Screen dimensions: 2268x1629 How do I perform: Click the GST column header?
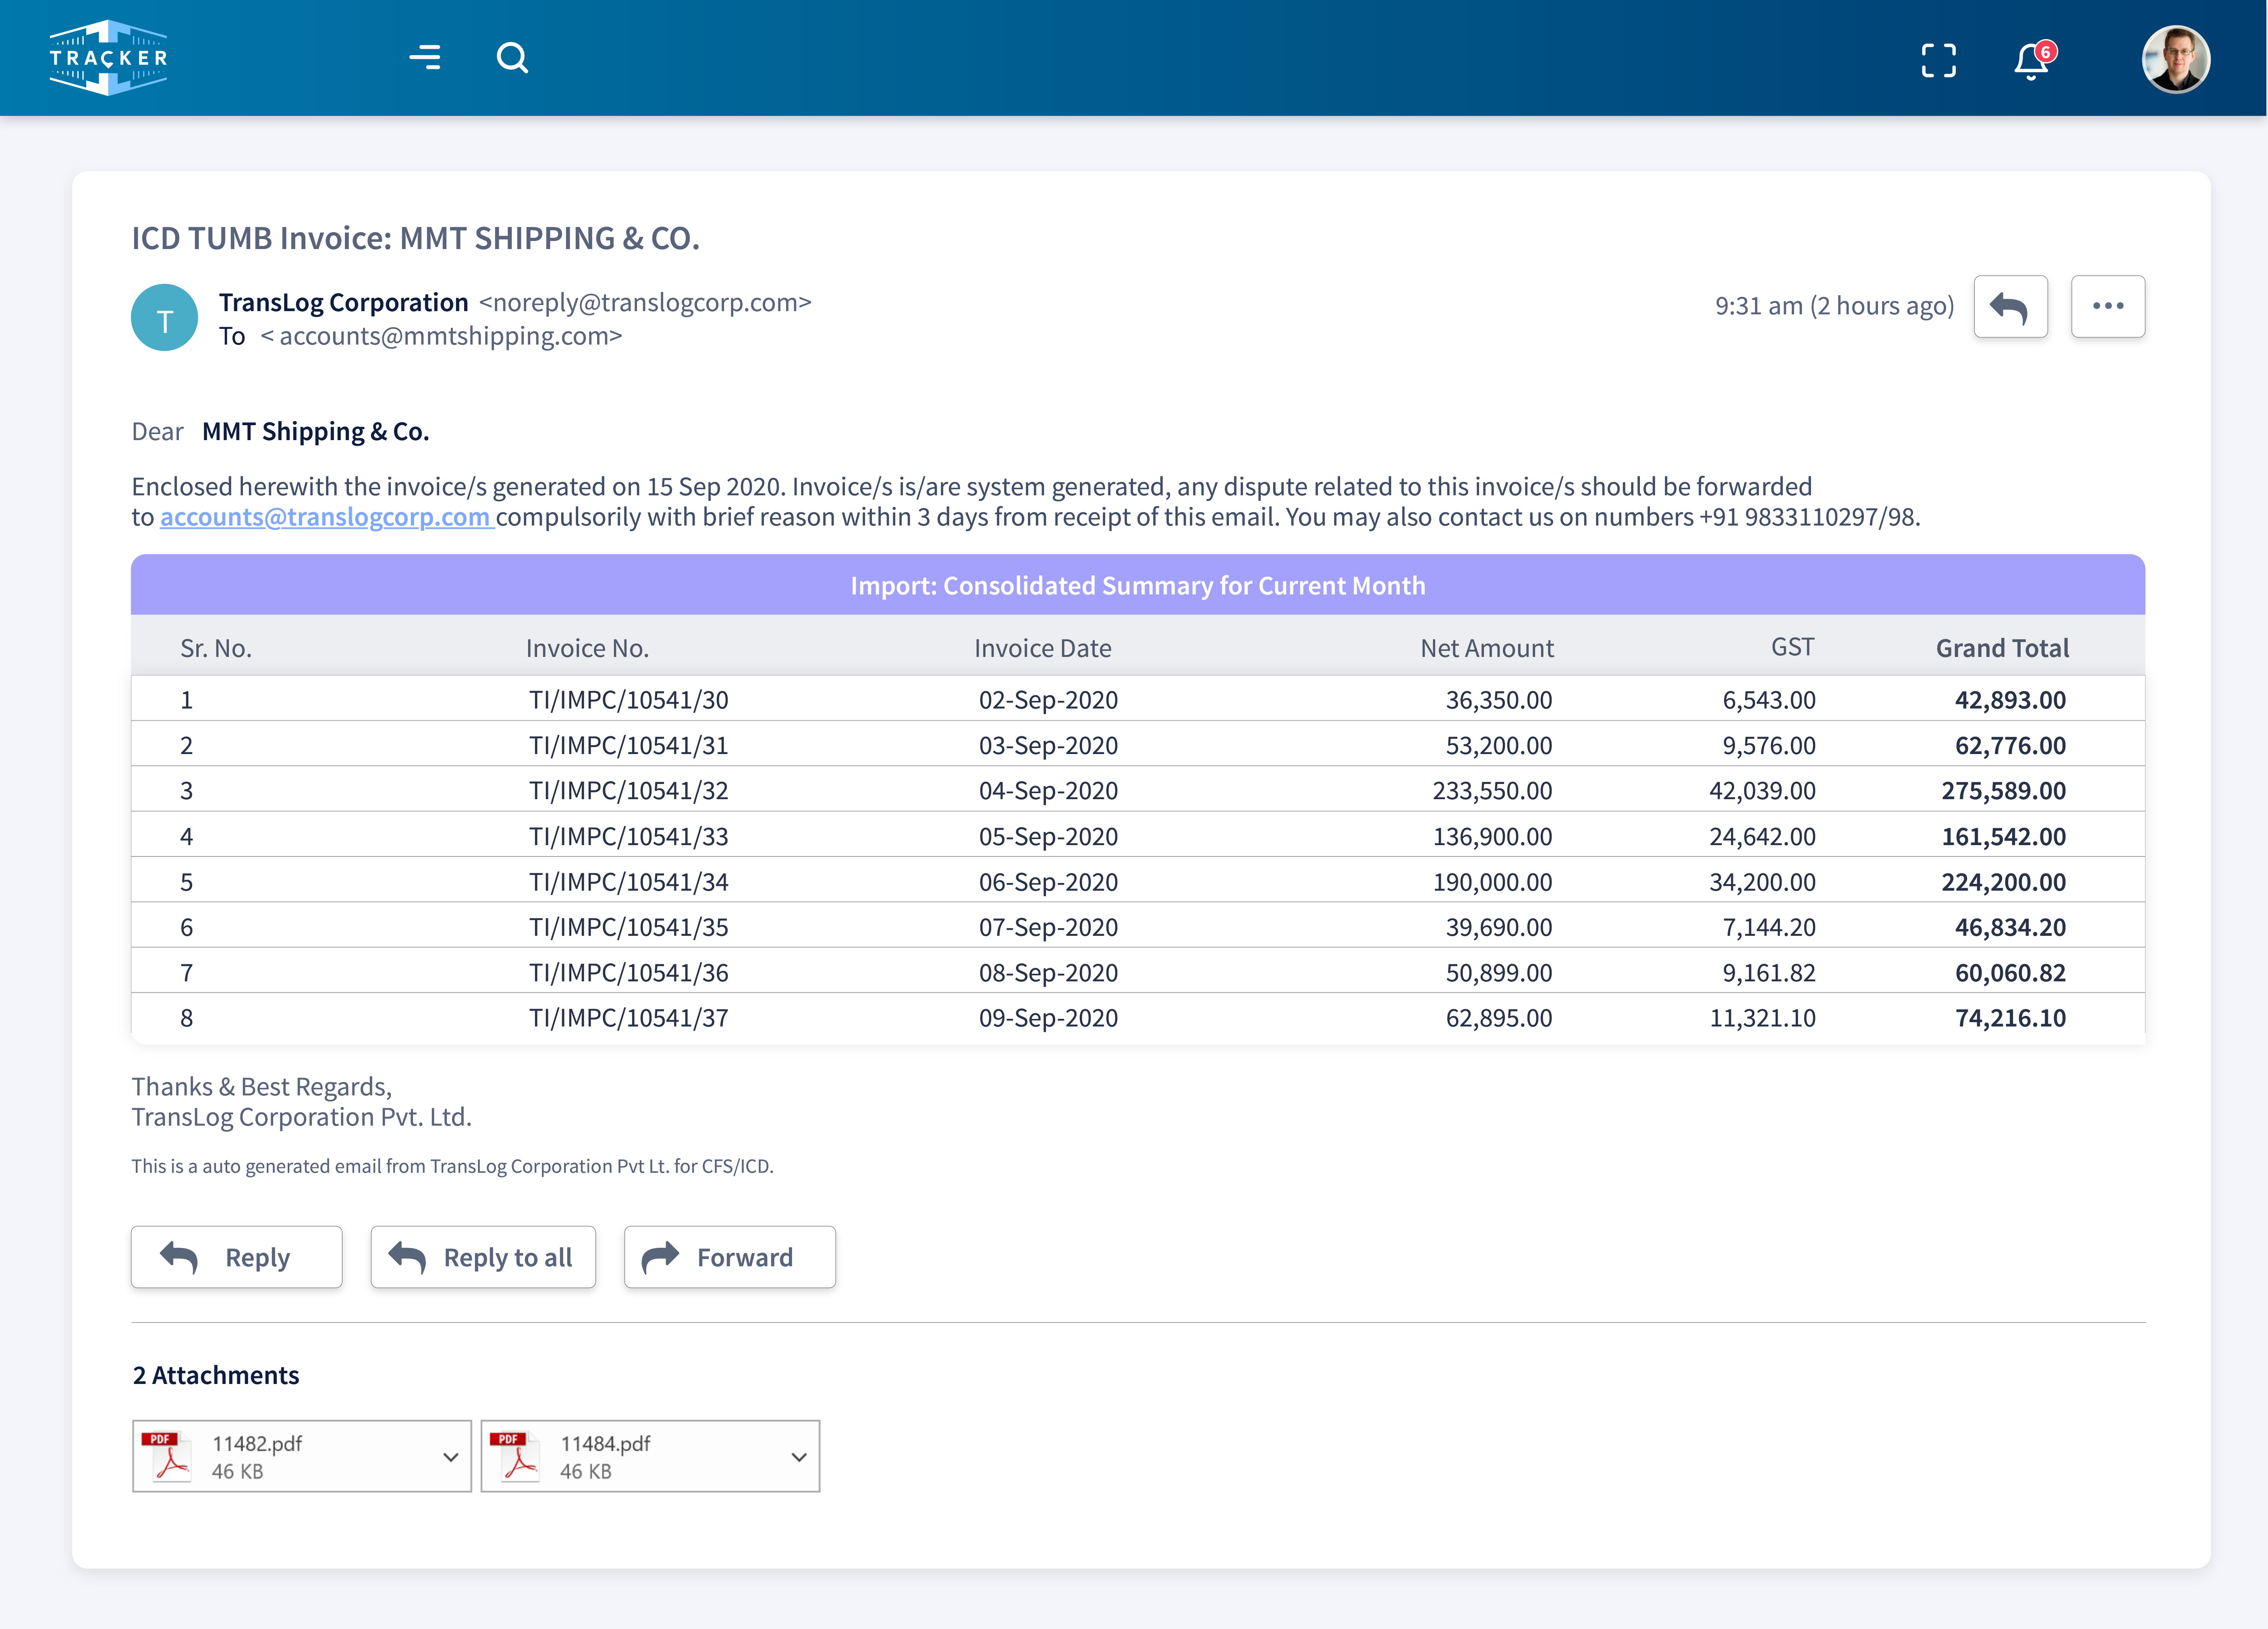coord(1792,647)
